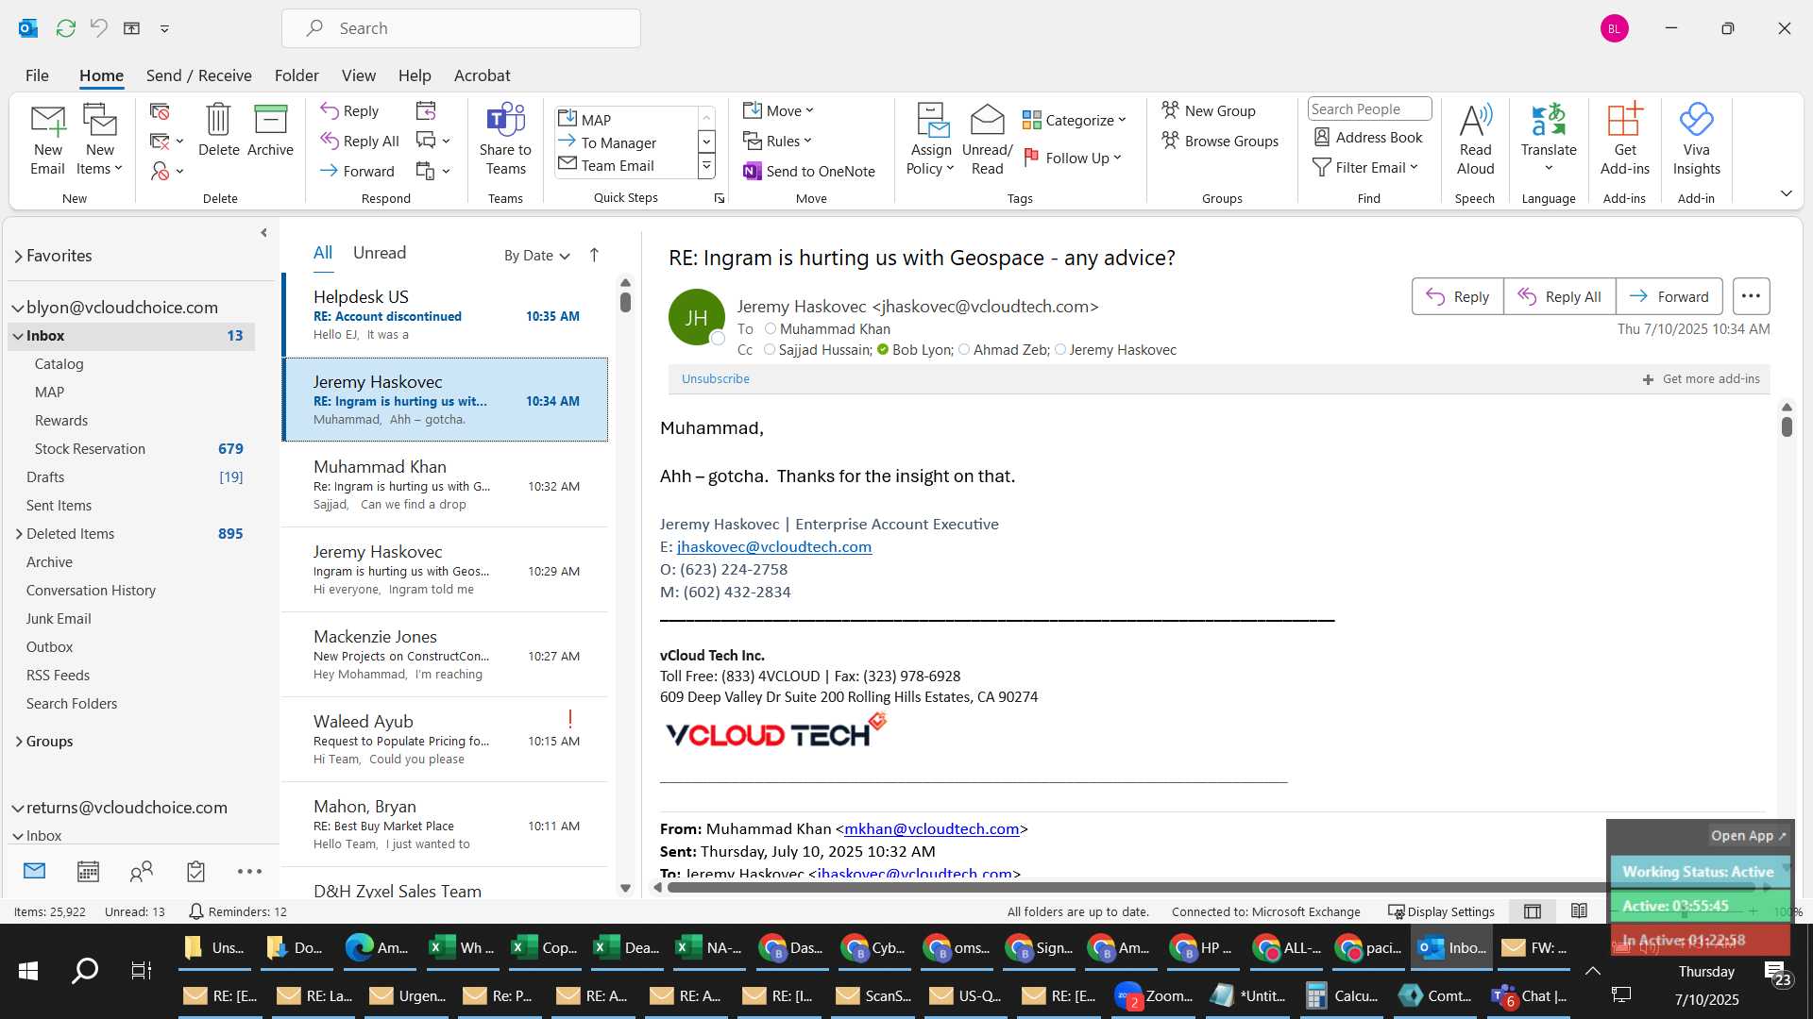The width and height of the screenshot is (1813, 1019).
Task: Click Reply button in reading pane
Action: coord(1457,296)
